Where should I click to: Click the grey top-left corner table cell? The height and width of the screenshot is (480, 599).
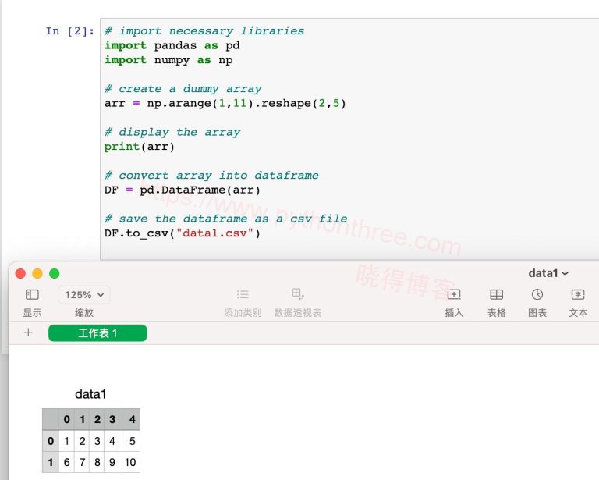(x=50, y=420)
